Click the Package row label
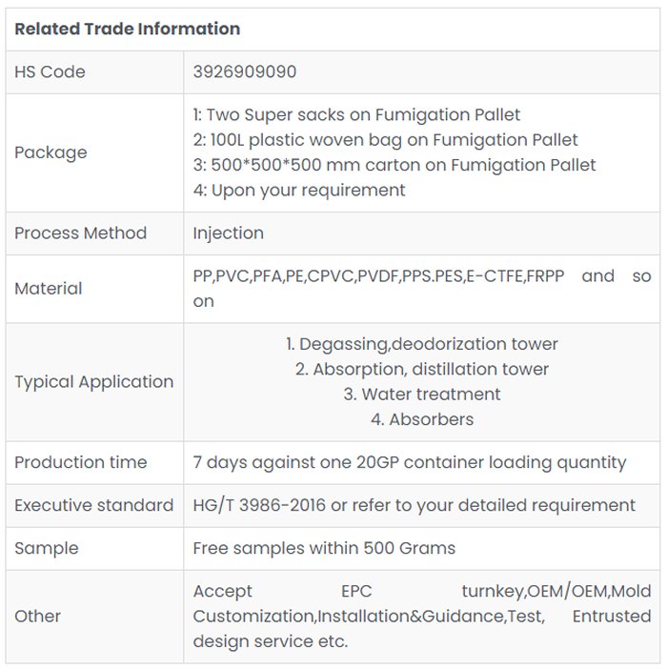Screen dimensions: 667x669 tap(51, 152)
